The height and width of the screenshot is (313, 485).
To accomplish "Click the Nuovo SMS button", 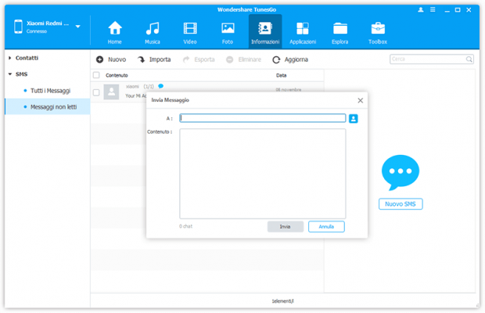I will (x=401, y=204).
